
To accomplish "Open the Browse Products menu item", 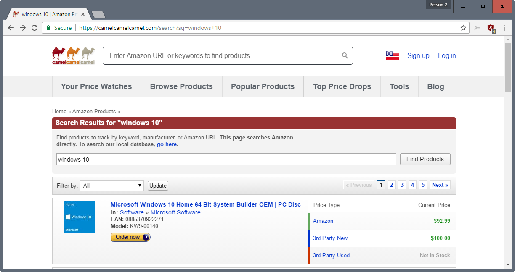I will [x=181, y=86].
